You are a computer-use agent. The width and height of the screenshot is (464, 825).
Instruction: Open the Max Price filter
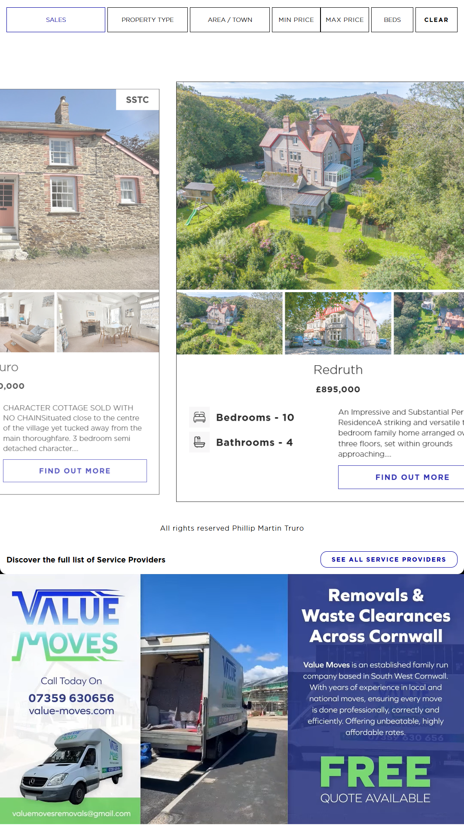(345, 20)
